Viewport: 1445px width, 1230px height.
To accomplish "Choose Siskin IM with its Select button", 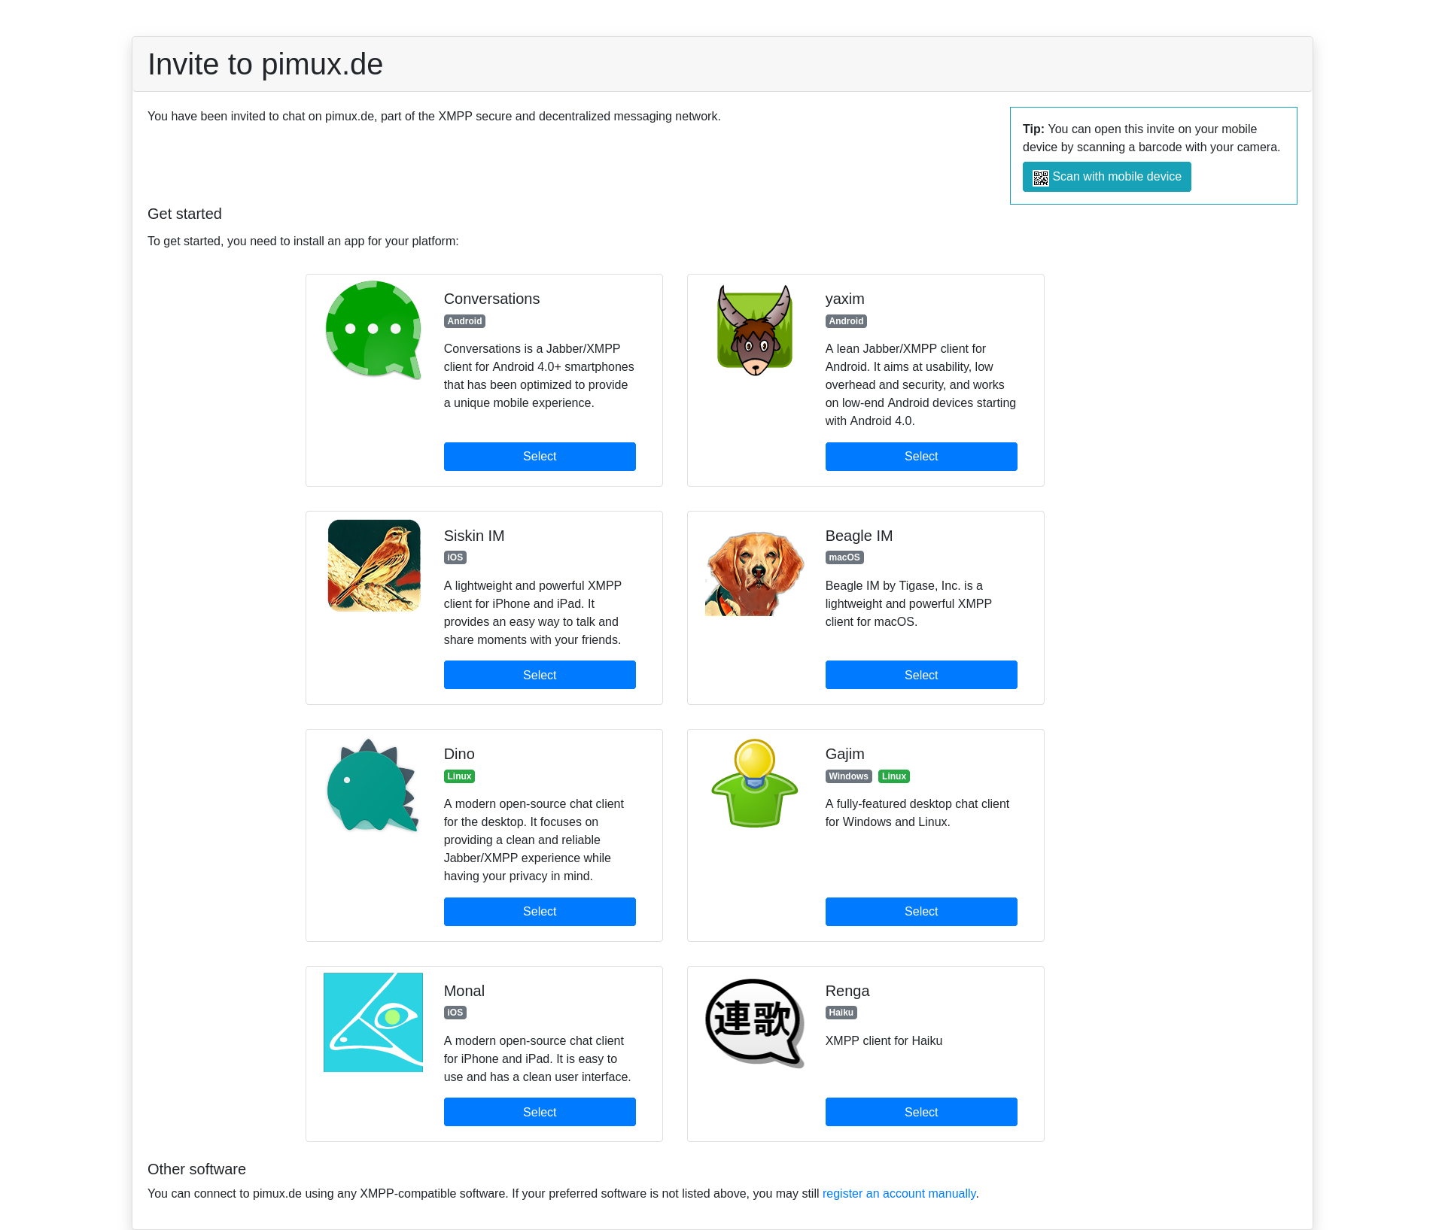I will pyautogui.click(x=540, y=676).
